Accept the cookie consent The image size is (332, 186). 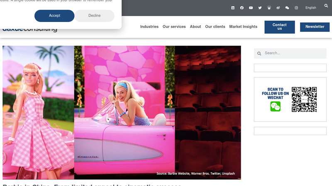click(54, 16)
